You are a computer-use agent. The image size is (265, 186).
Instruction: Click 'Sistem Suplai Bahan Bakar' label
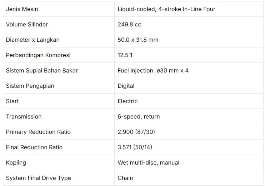coord(42,70)
